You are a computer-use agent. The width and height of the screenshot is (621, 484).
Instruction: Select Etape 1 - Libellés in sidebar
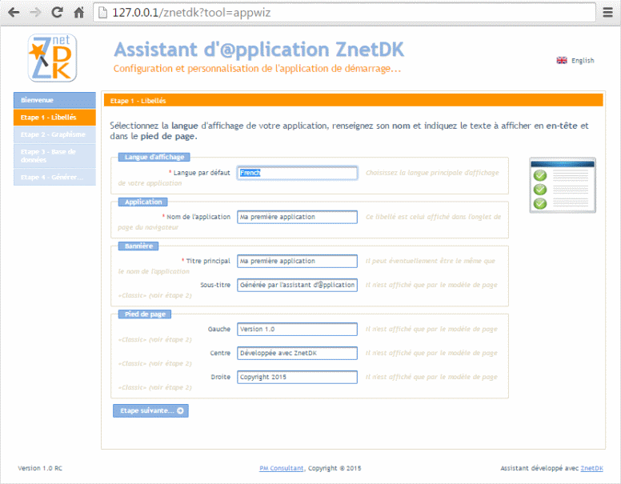(54, 118)
